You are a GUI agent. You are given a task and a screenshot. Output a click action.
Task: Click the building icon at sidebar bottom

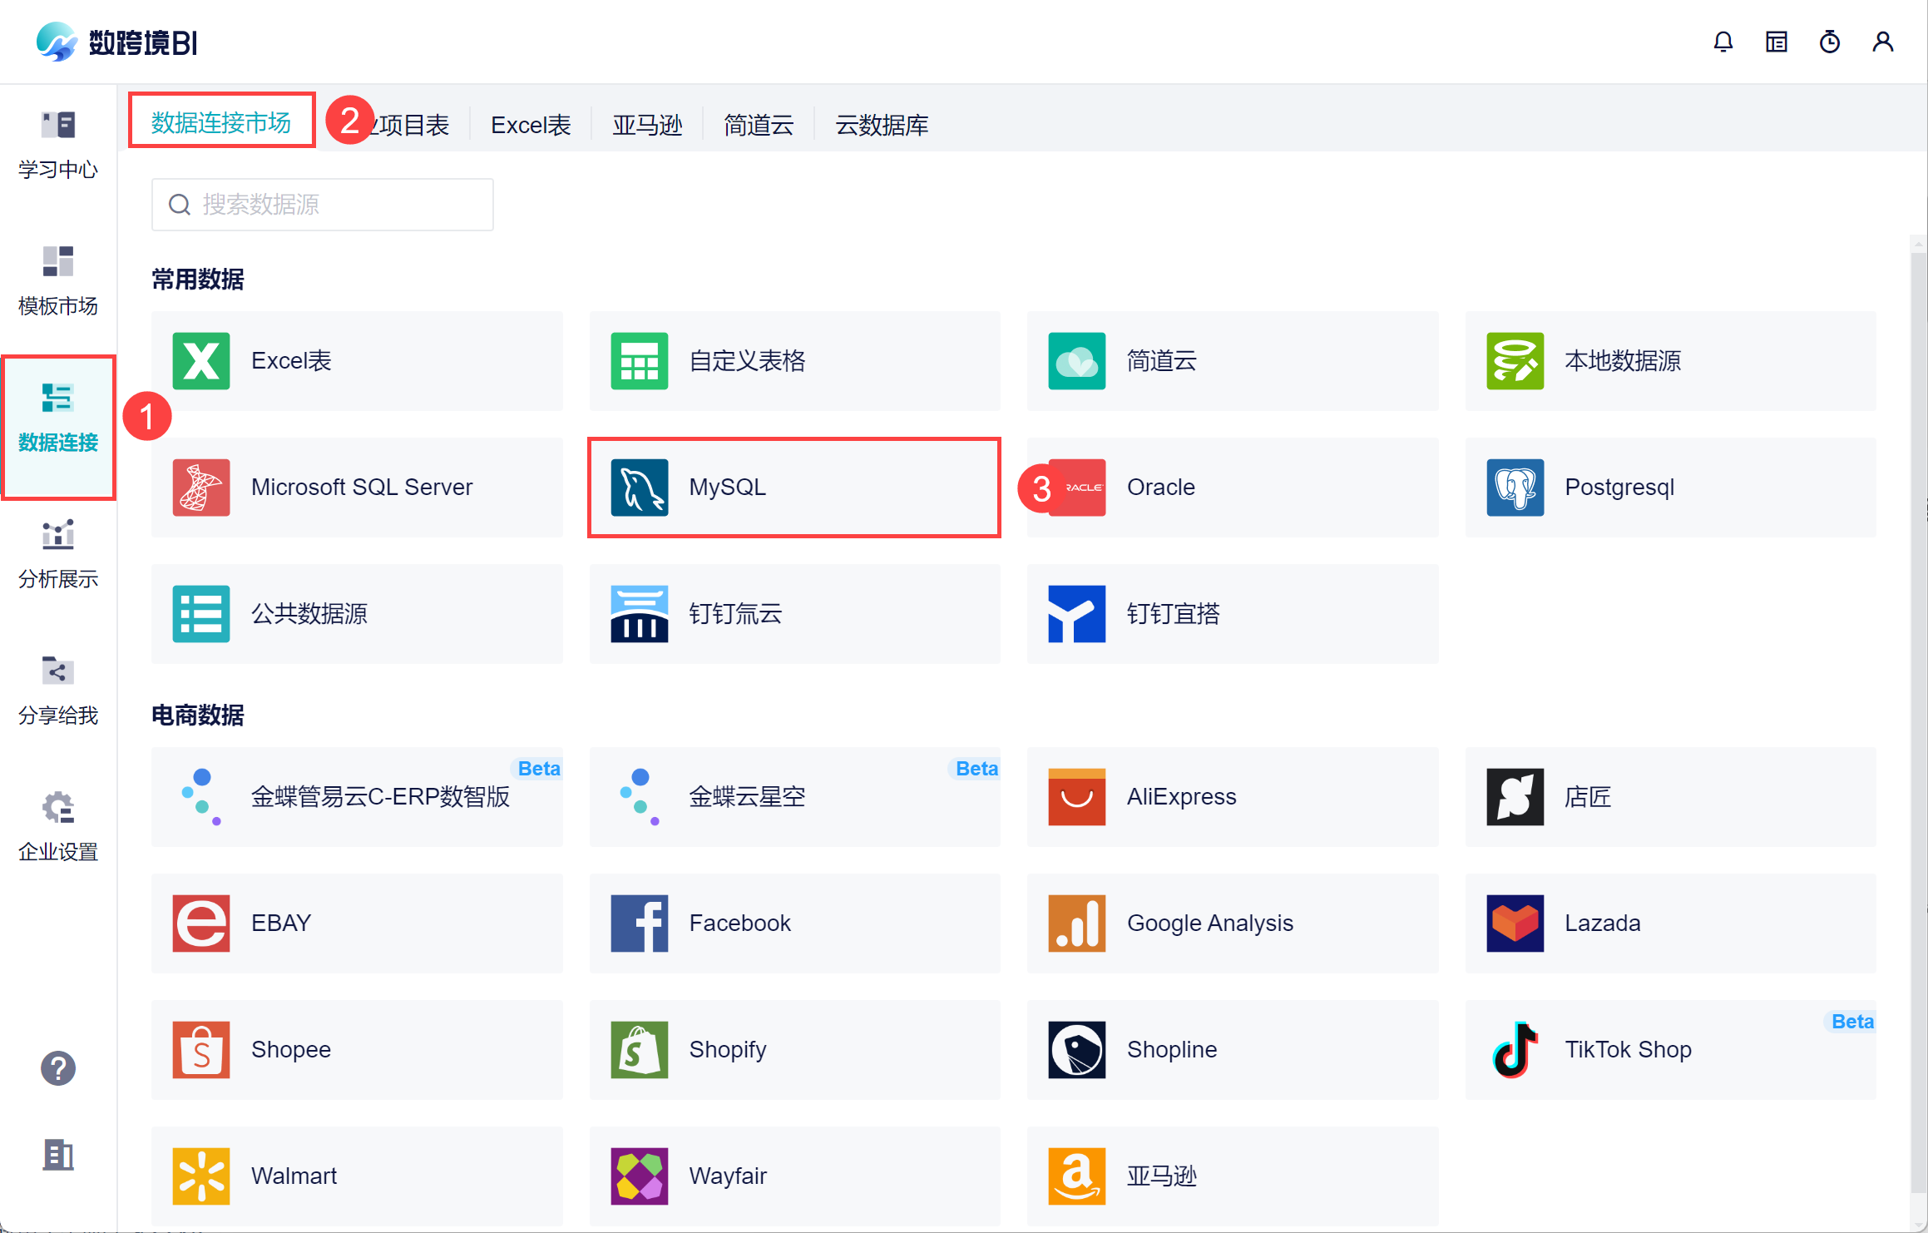58,1154
